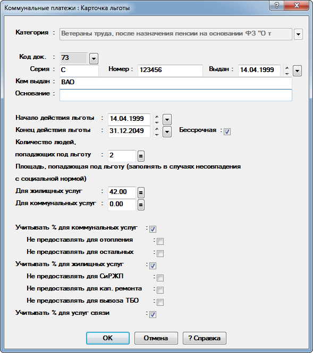This screenshot has width=313, height=353.
Task: Open calendar for Начало действия льготы
Action: [167, 120]
